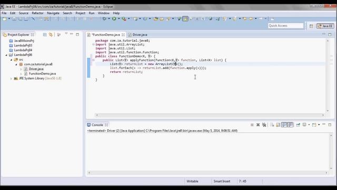Click the Display Selected Console icon
Screen dimensions: 337x190
click(304, 125)
